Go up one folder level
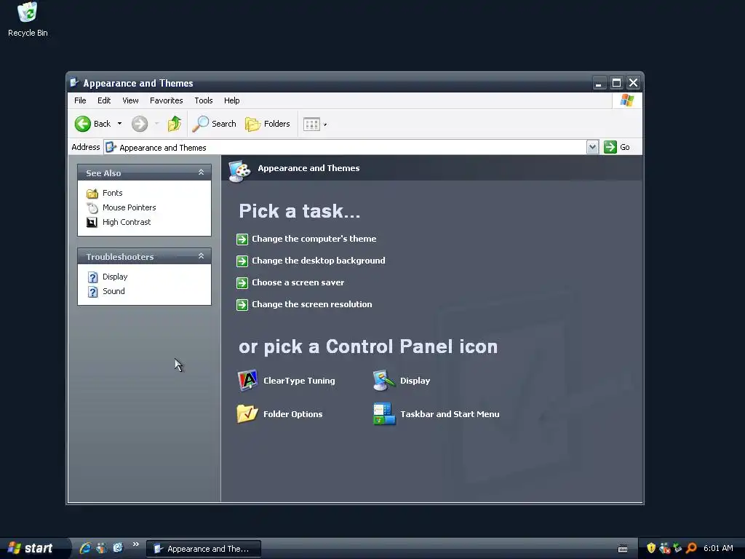The width and height of the screenshot is (745, 559). [175, 124]
